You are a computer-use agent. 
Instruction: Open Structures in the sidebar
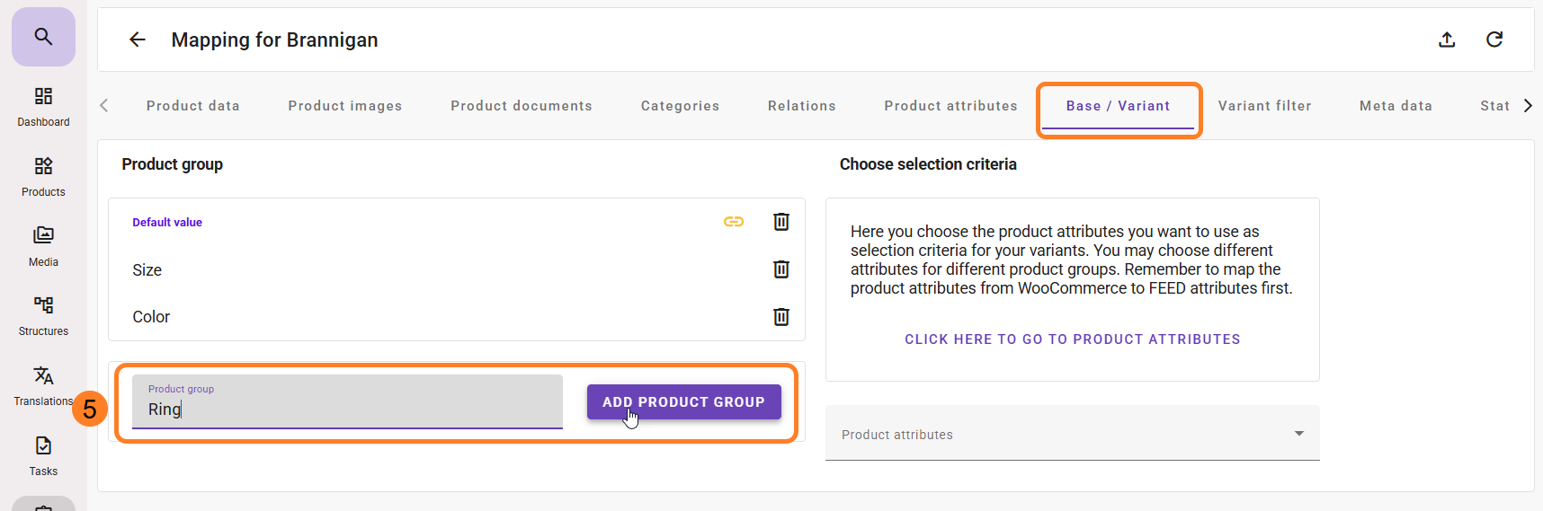pos(43,315)
